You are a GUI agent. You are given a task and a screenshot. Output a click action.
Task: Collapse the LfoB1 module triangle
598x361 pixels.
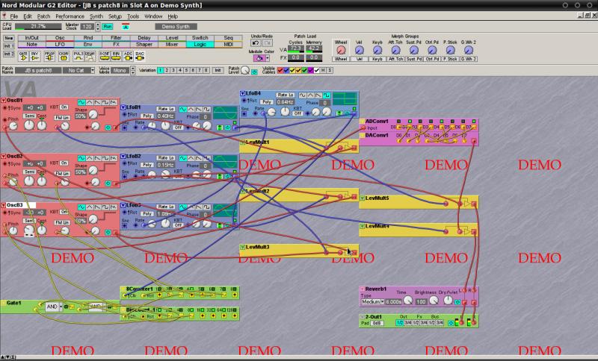coord(123,107)
